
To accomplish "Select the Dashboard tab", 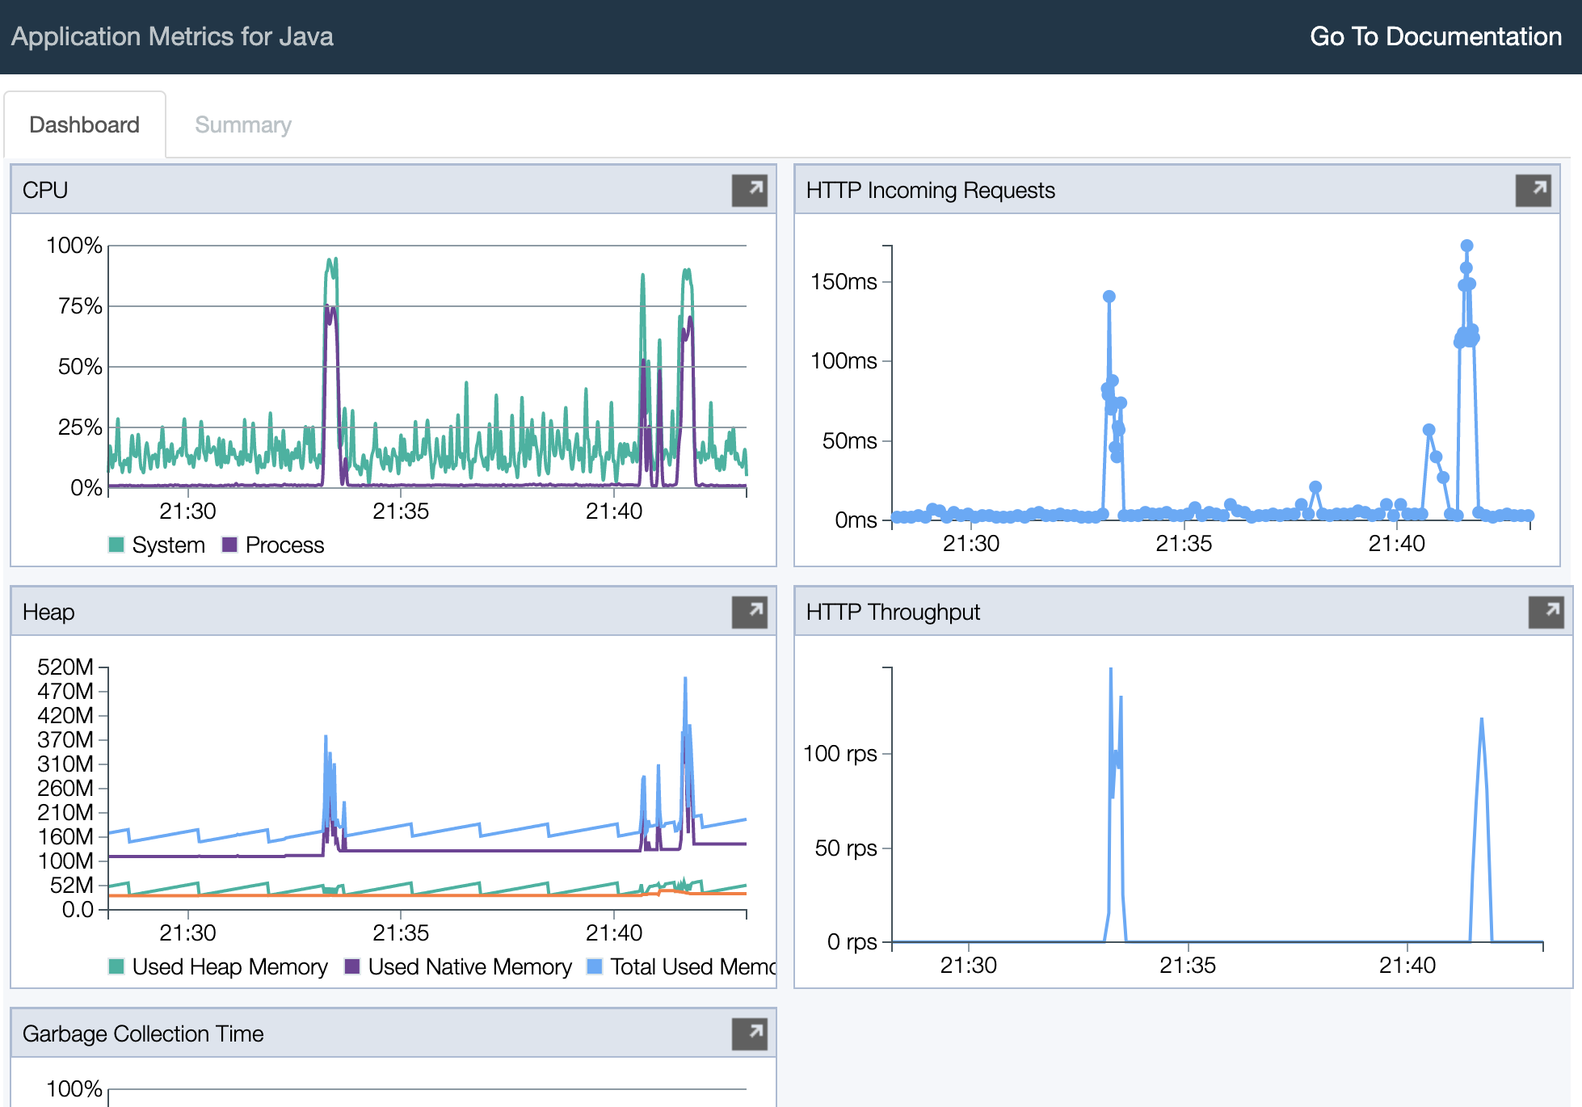I will [84, 125].
